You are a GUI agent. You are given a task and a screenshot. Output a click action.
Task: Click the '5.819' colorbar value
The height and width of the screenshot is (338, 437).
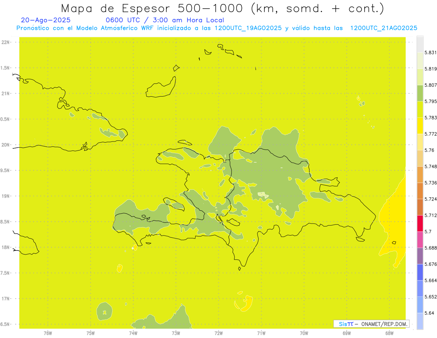pyautogui.click(x=430, y=69)
